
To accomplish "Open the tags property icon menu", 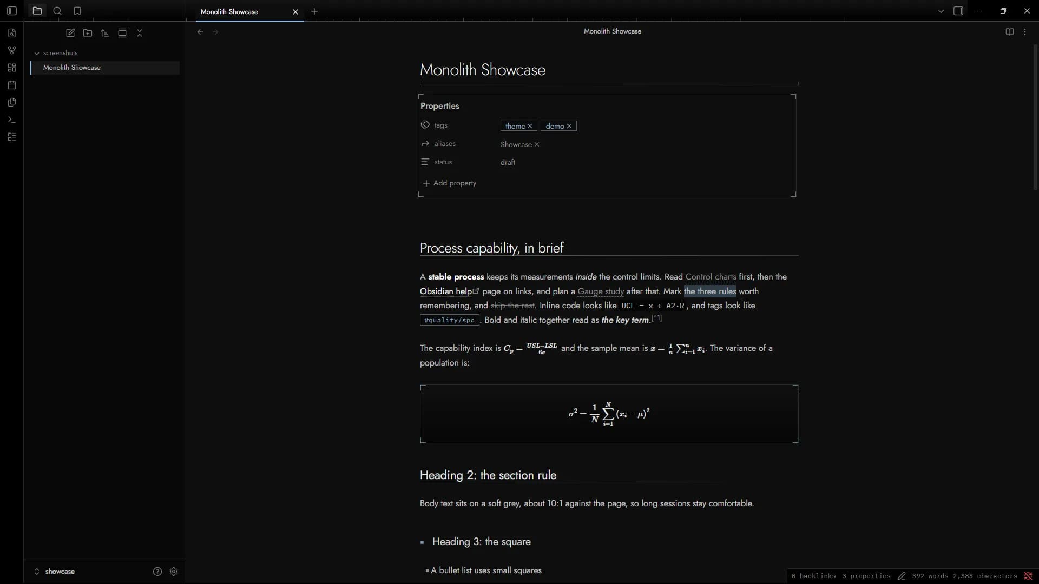I will coord(425,125).
